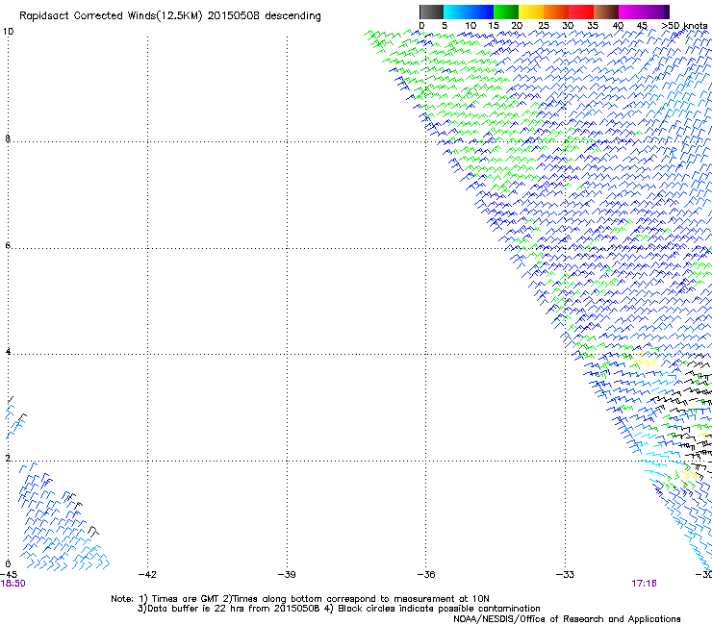Click the purple time stamp '18:50'
712x625 pixels.
pos(13,584)
